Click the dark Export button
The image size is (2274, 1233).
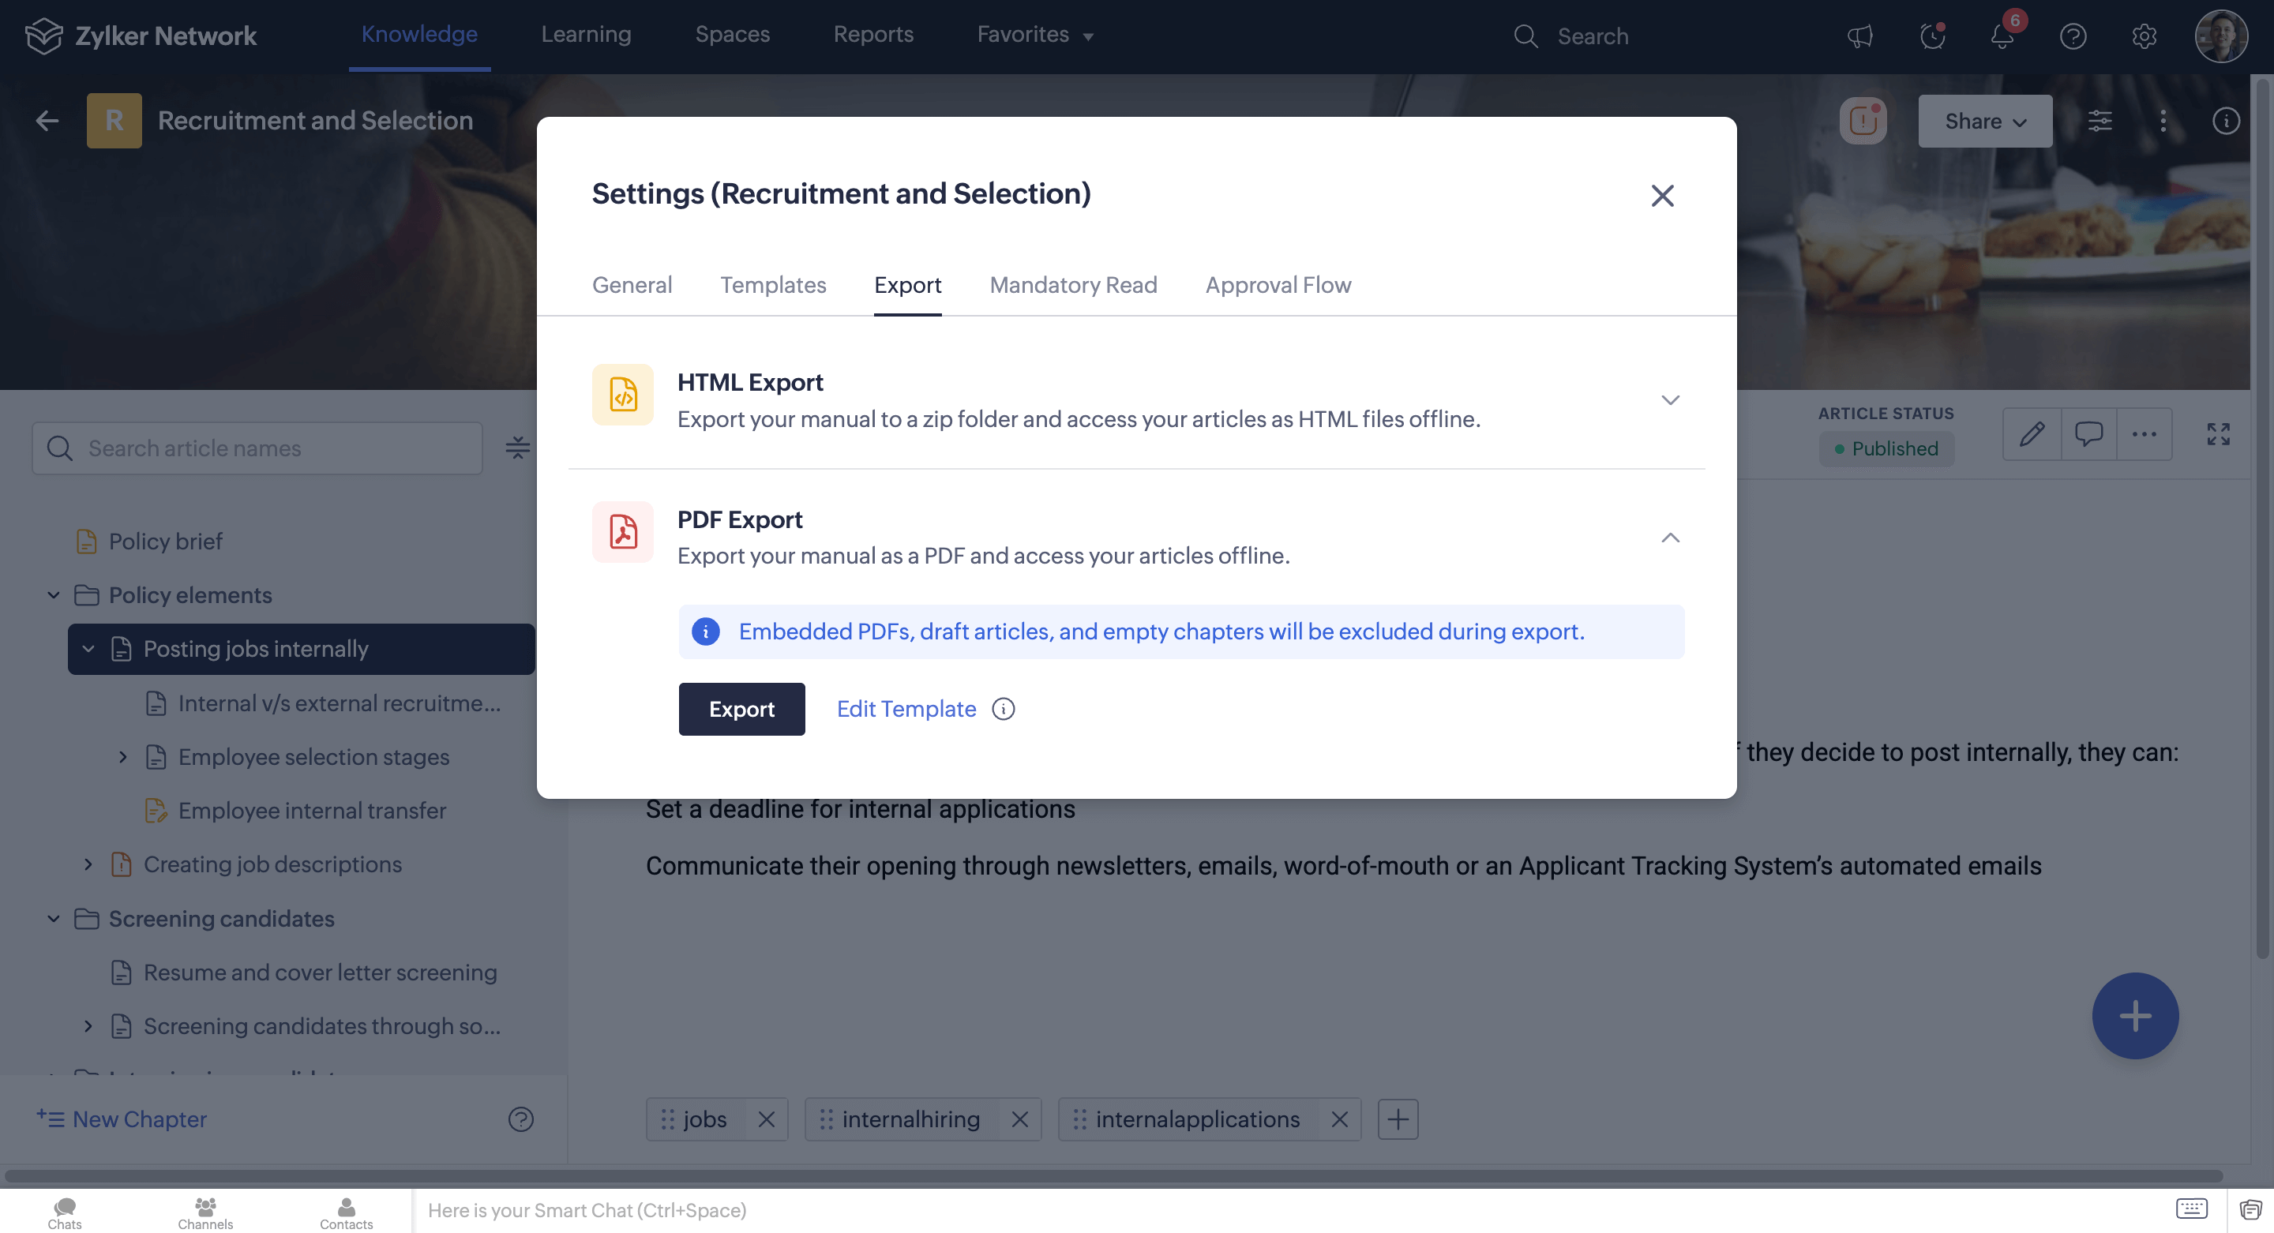coord(741,709)
